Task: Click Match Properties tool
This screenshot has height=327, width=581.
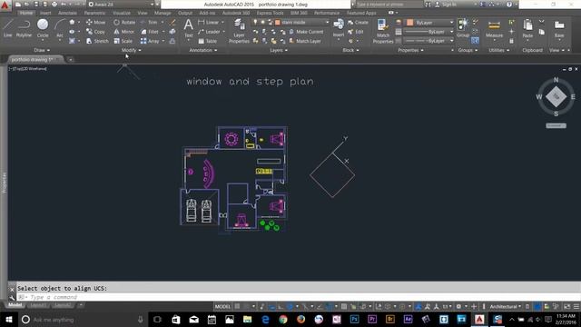Action: [x=383, y=31]
